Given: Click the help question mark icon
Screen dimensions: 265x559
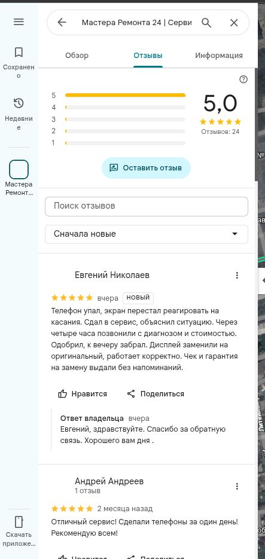Looking at the screenshot, I should pos(243,79).
